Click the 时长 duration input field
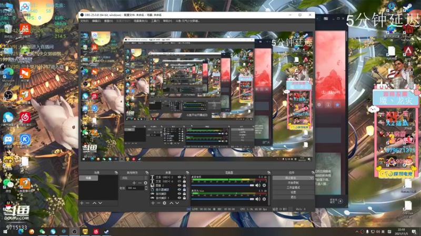 136,188
